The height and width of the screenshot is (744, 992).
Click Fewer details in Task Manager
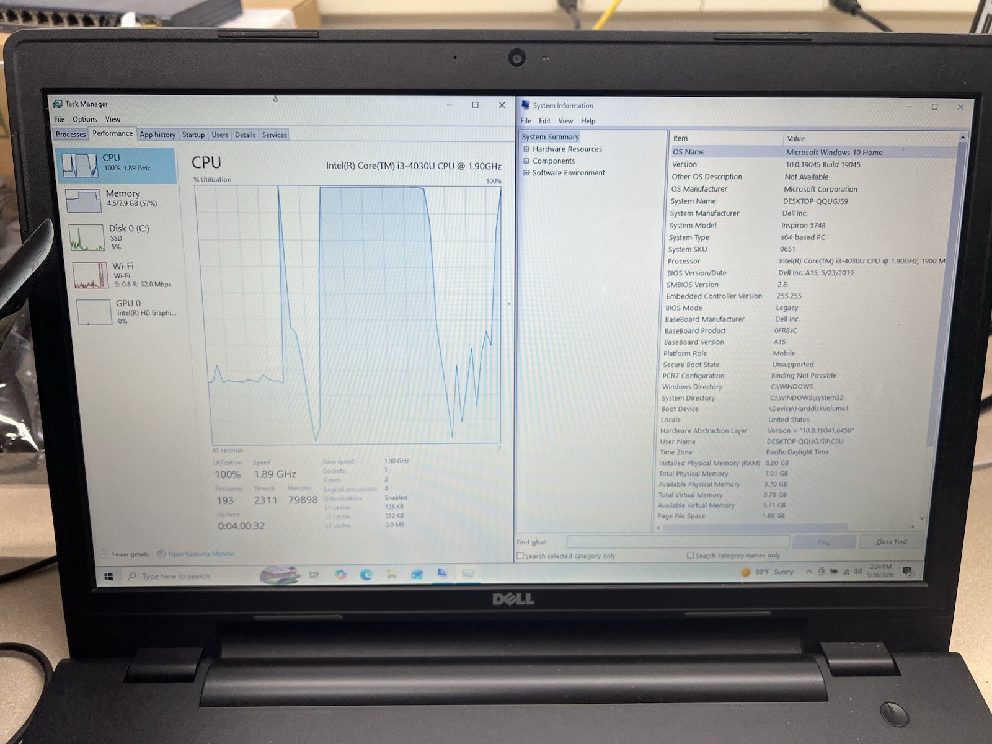125,554
